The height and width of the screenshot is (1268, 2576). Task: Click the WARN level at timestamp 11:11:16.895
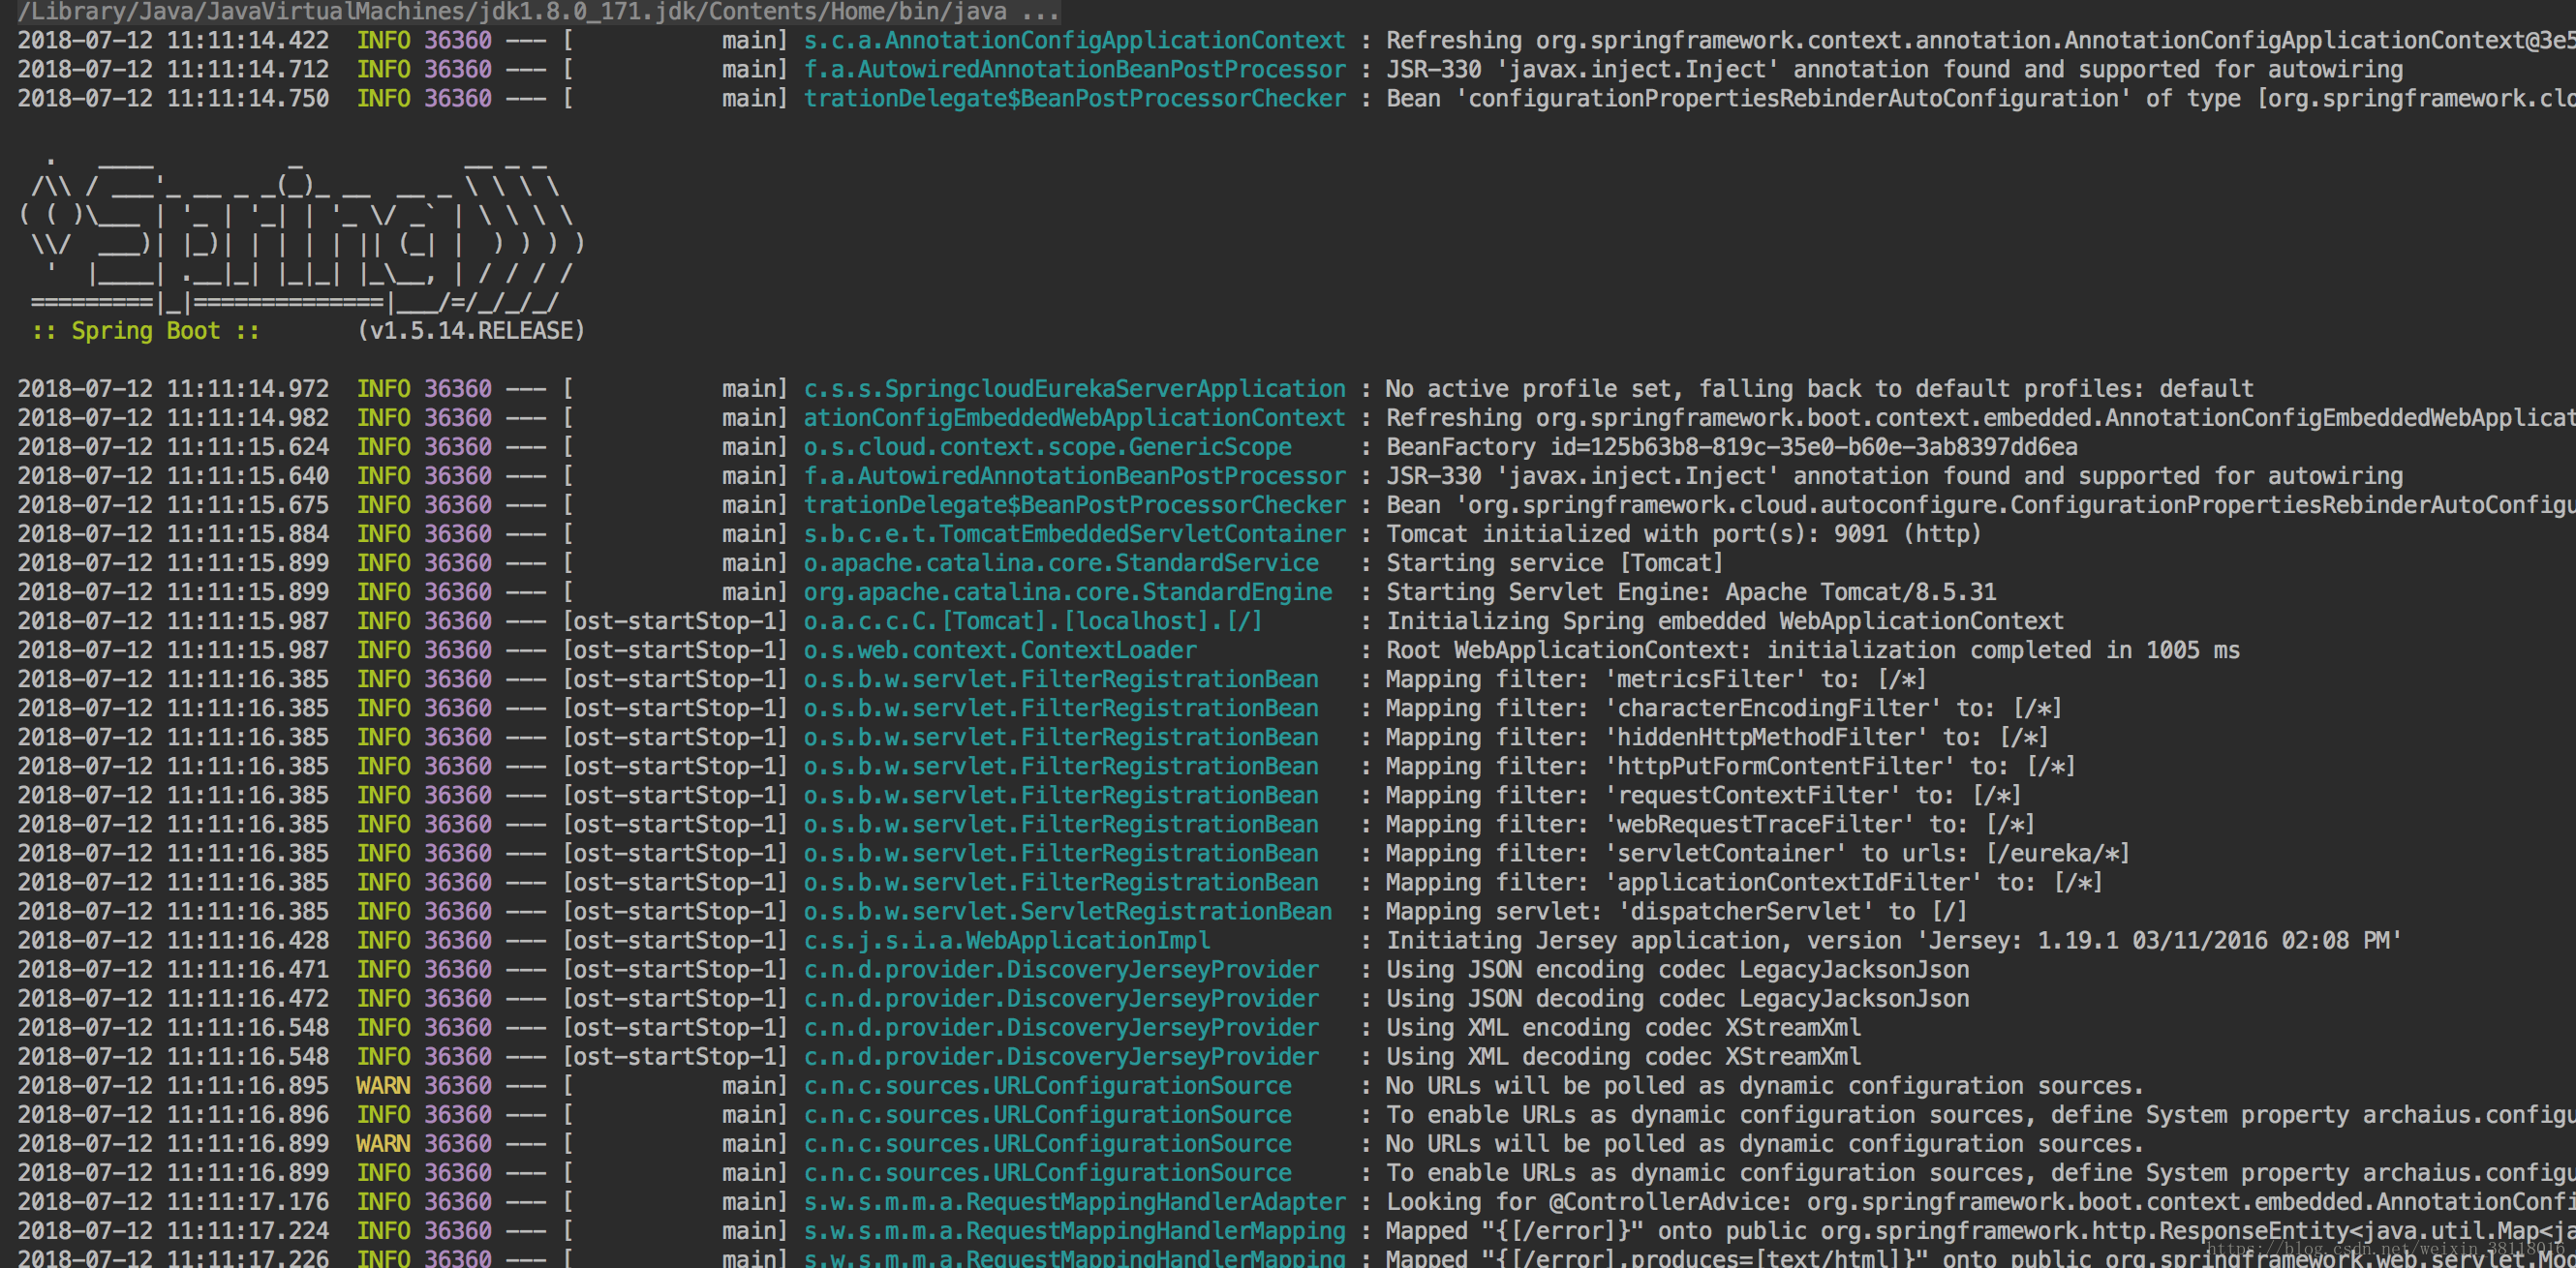click(x=383, y=1084)
